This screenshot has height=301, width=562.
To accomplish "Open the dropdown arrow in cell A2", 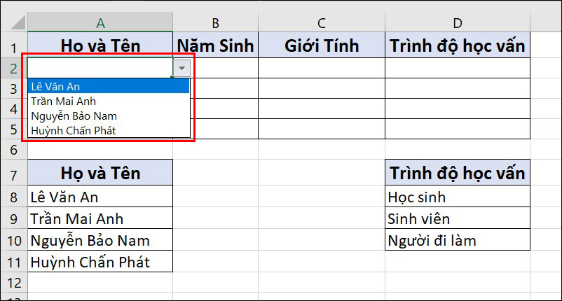I will [x=181, y=68].
